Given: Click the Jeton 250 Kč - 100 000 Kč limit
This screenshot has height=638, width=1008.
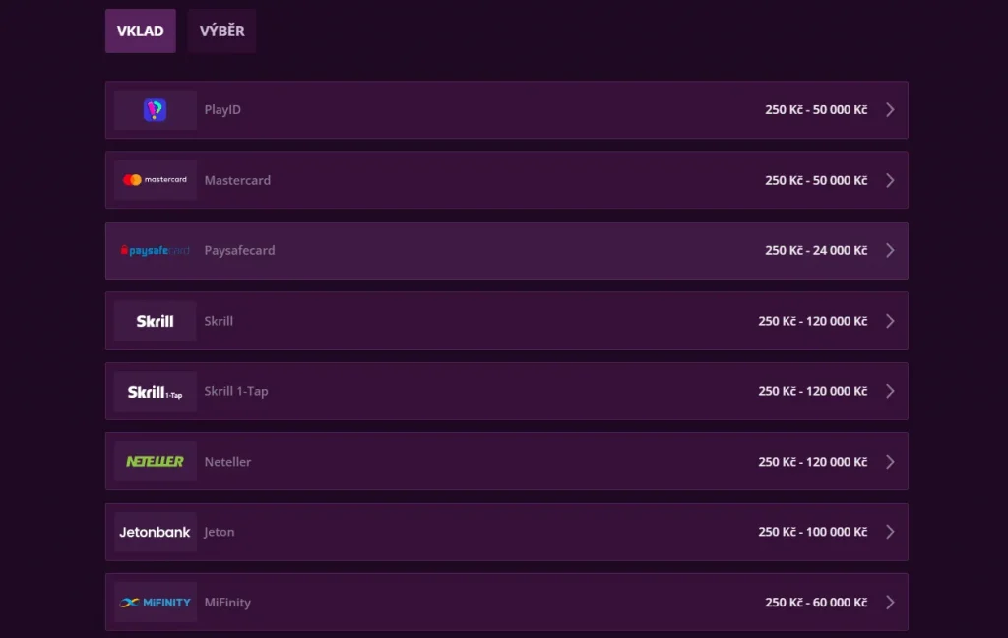Looking at the screenshot, I should pyautogui.click(x=812, y=532).
